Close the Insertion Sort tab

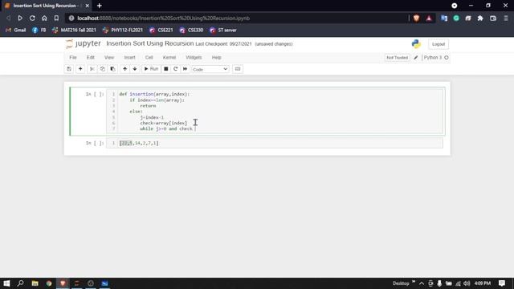point(87,6)
